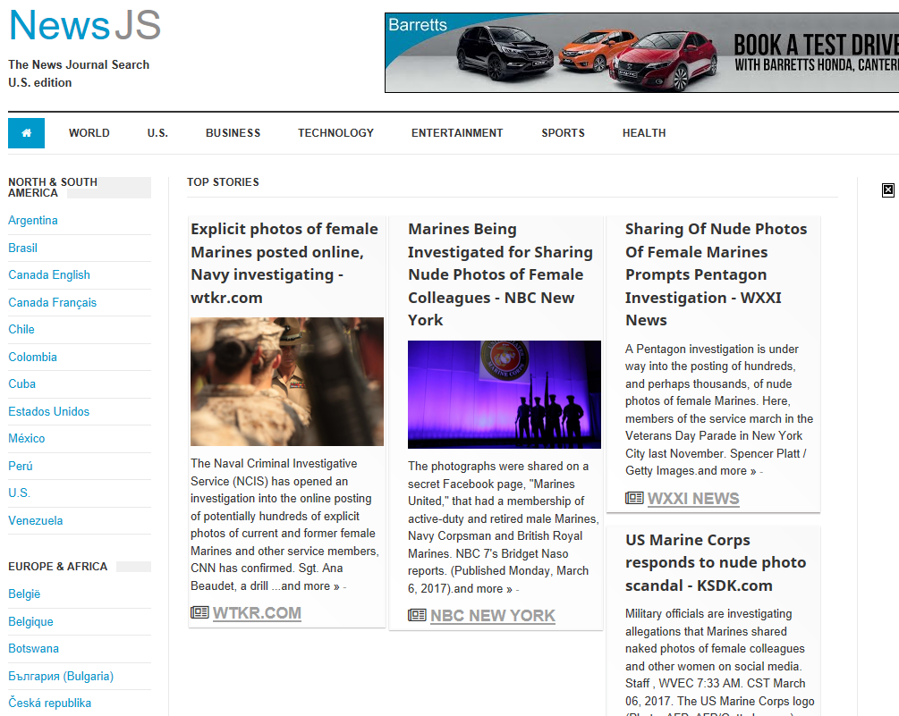Open headline Sharing Of Nude Photos
The image size is (899, 716).
coord(717,274)
